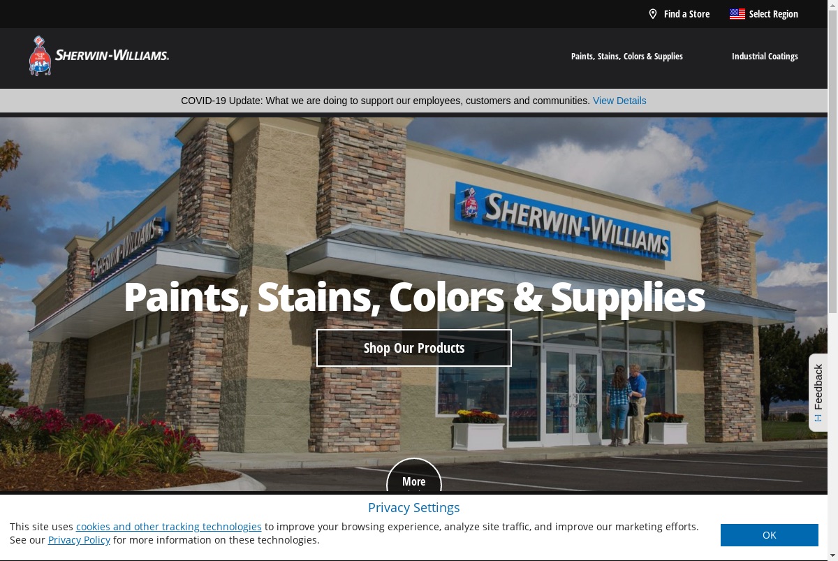
Task: Open the Industrial Coatings menu
Action: click(x=765, y=57)
